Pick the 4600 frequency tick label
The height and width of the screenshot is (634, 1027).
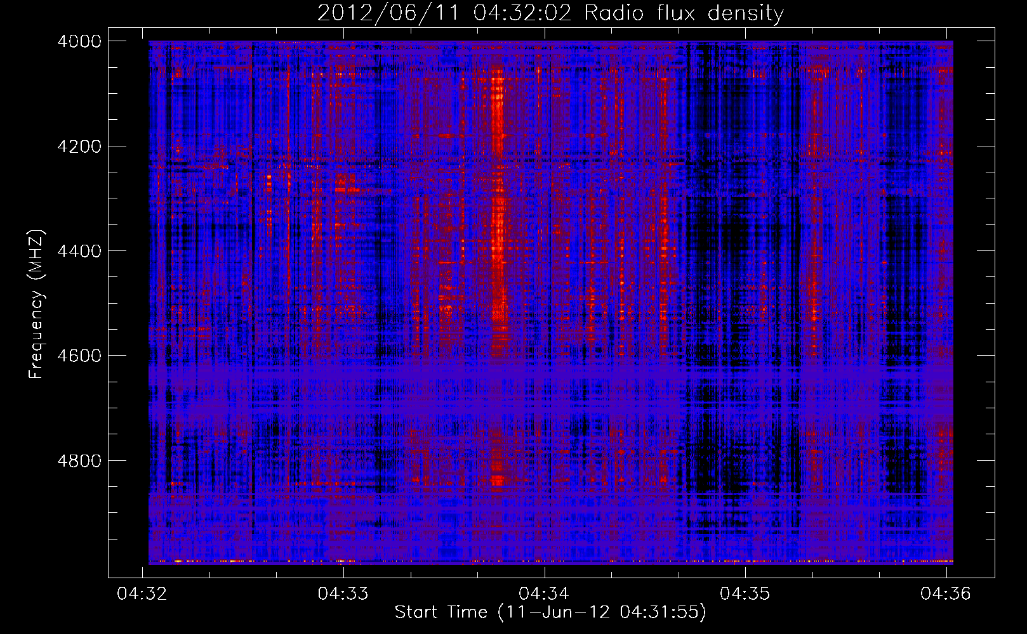point(79,356)
